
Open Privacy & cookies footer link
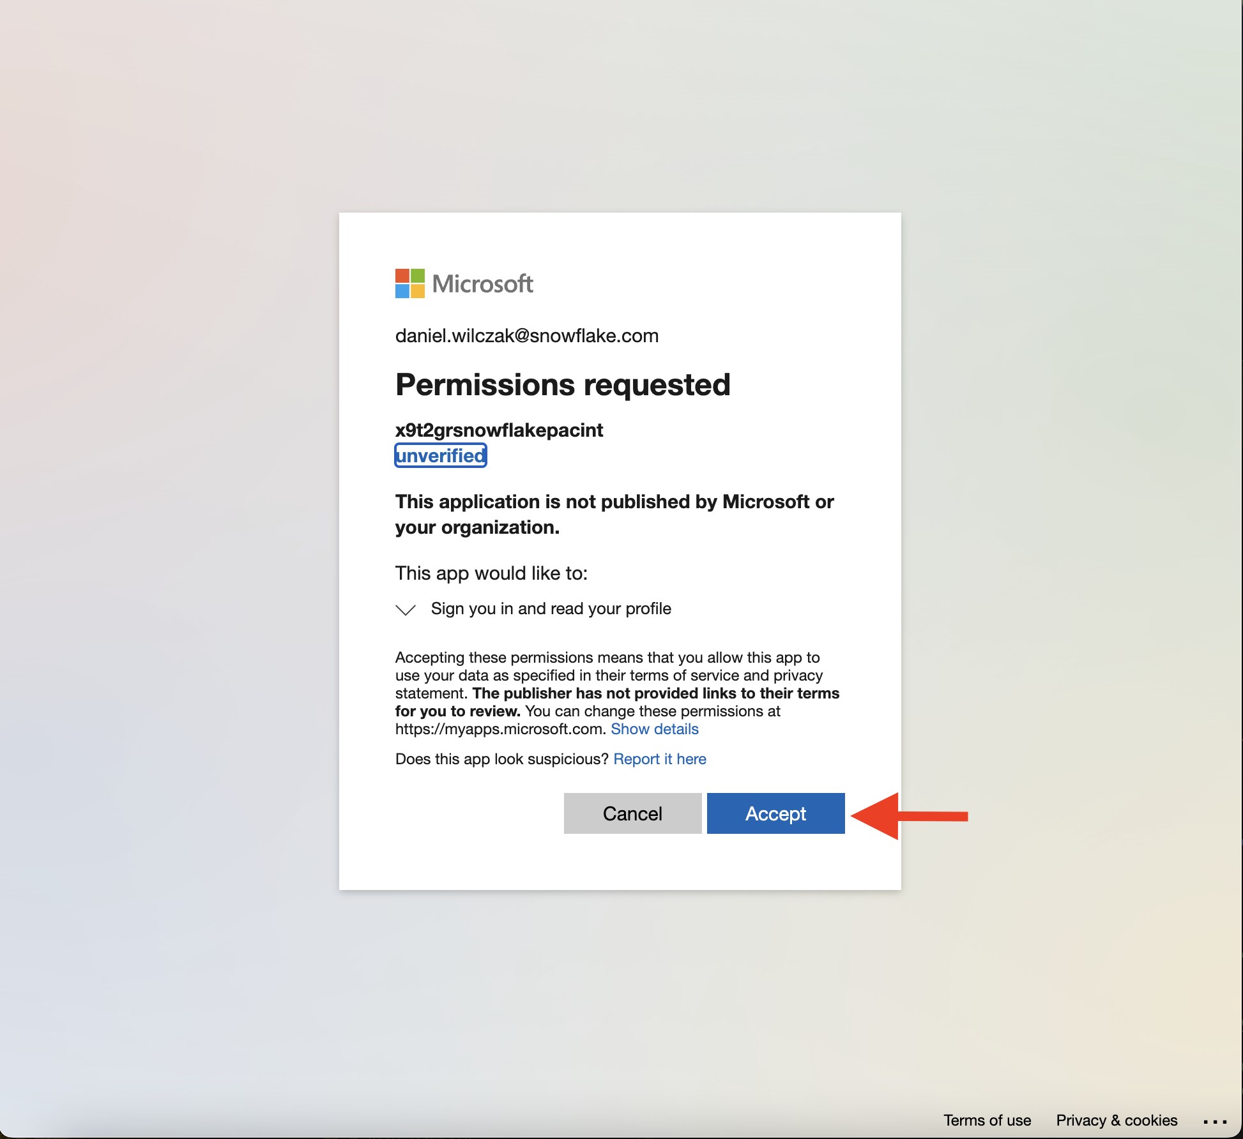point(1117,1120)
